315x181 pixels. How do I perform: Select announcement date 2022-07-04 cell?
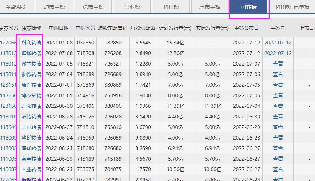click(247, 106)
